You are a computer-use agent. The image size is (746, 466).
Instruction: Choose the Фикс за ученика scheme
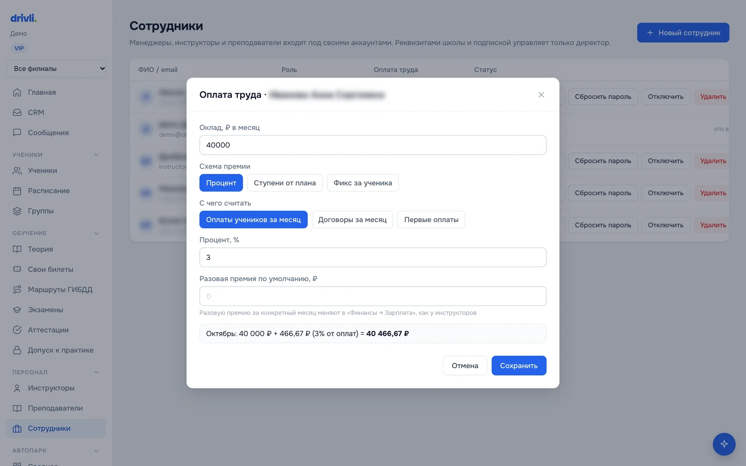(x=363, y=183)
